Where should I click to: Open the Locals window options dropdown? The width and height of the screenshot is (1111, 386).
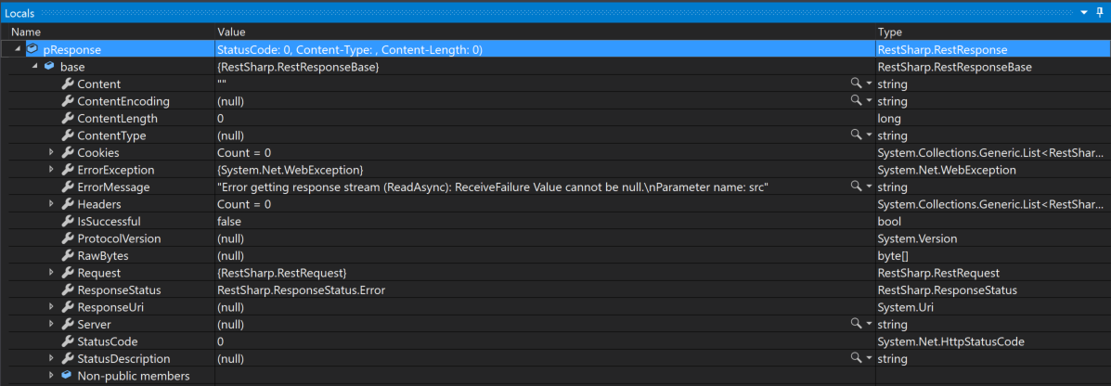[x=1084, y=13]
